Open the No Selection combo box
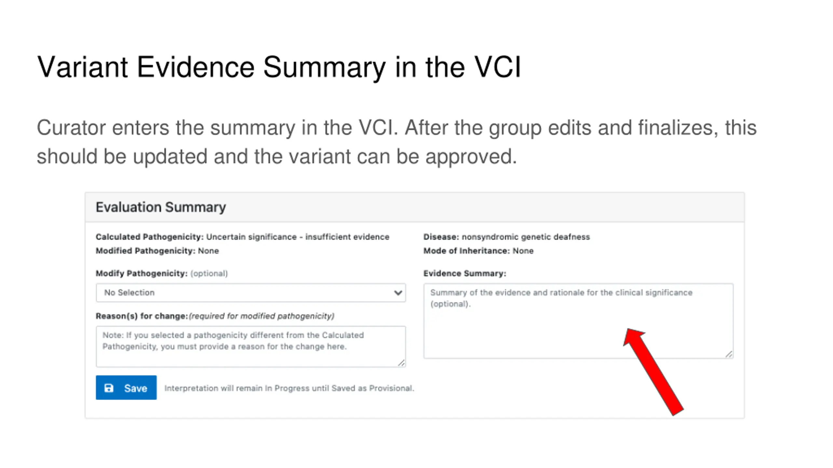This screenshot has width=833, height=468. [251, 293]
